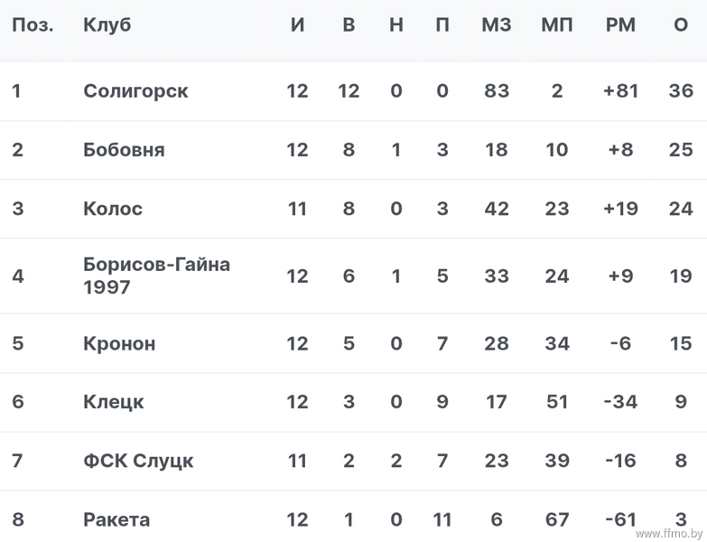The height and width of the screenshot is (542, 707).
Task: Select the МЗ goals-scored header
Action: pos(497,24)
